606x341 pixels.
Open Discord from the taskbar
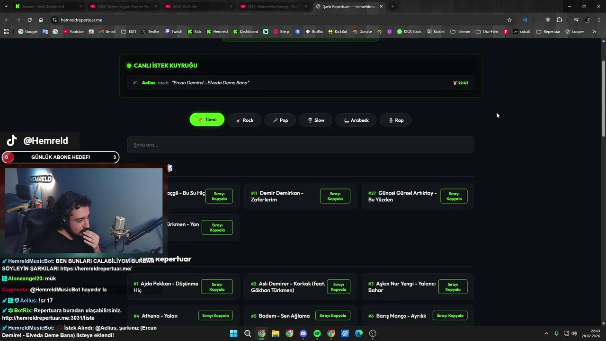click(303, 333)
